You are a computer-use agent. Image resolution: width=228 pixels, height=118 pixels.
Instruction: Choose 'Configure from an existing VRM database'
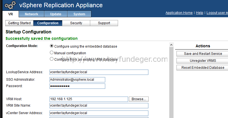tap(52, 59)
